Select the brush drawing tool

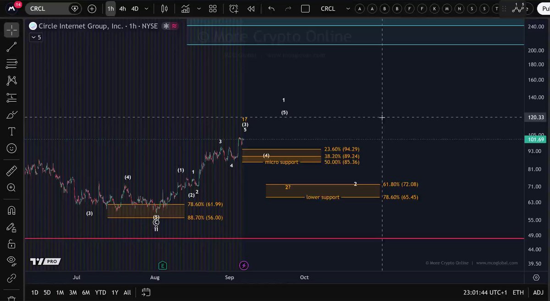coord(12,114)
